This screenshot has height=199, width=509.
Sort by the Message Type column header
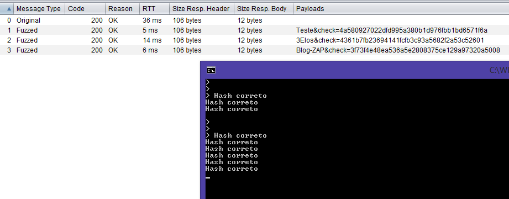tap(39, 9)
